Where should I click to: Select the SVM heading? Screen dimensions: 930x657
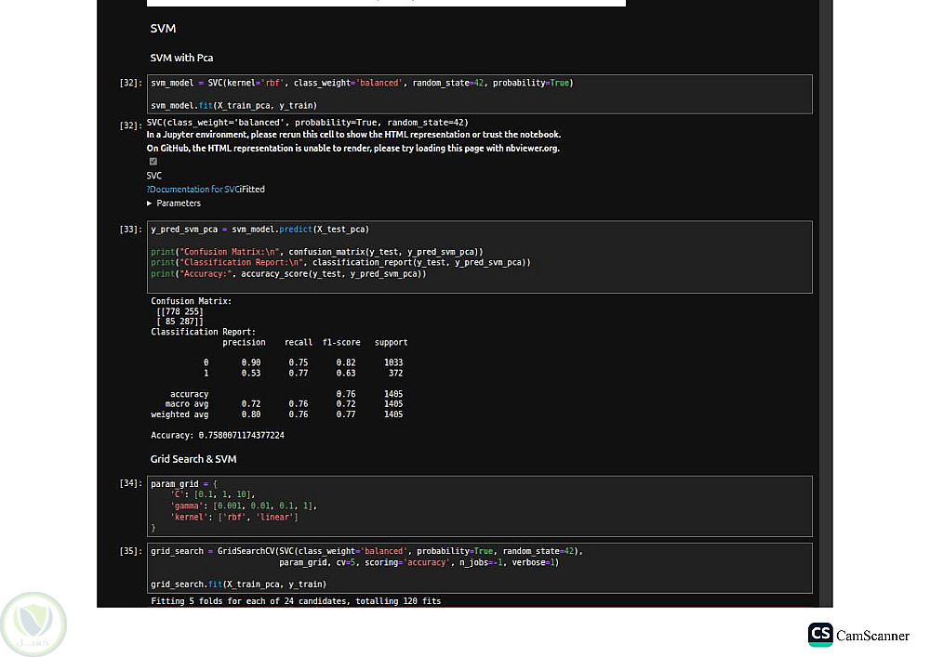click(x=163, y=29)
